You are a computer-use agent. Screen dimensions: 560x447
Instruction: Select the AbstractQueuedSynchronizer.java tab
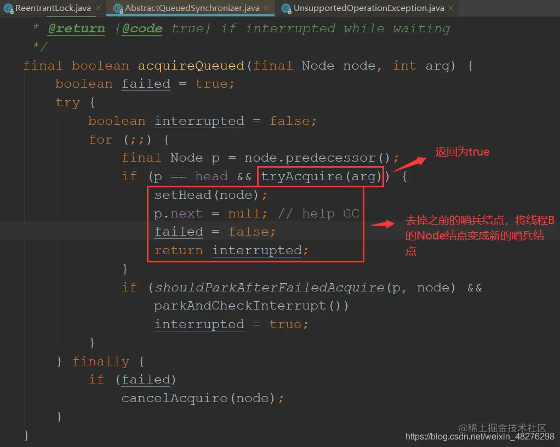(191, 8)
